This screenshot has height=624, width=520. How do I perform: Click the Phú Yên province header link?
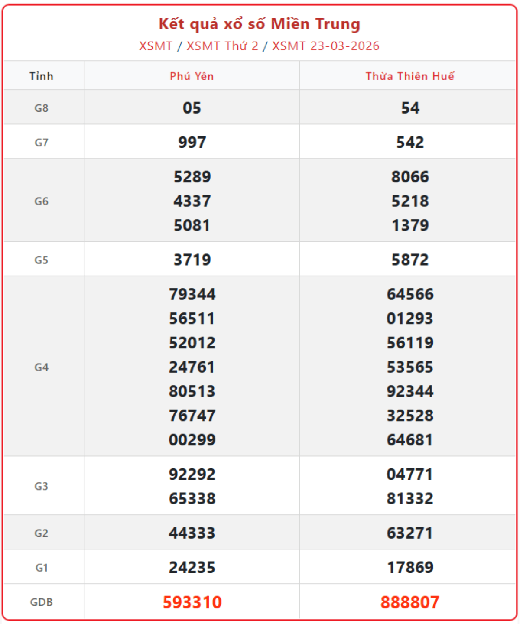192,76
